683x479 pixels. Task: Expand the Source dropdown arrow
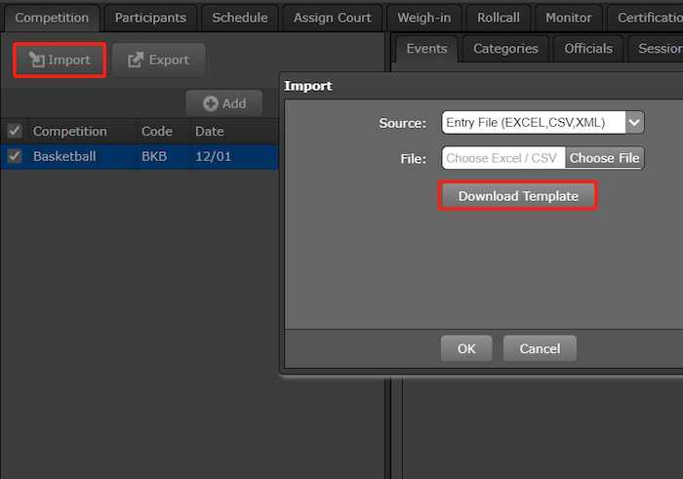tap(634, 123)
